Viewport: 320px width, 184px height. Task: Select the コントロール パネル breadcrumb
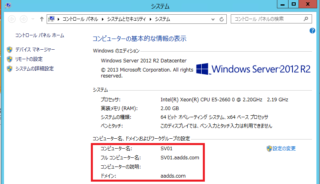point(80,19)
